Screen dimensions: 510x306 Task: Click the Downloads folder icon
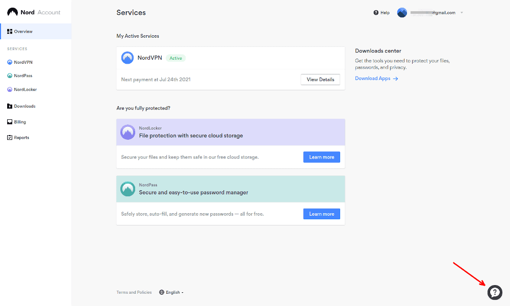[x=9, y=106]
